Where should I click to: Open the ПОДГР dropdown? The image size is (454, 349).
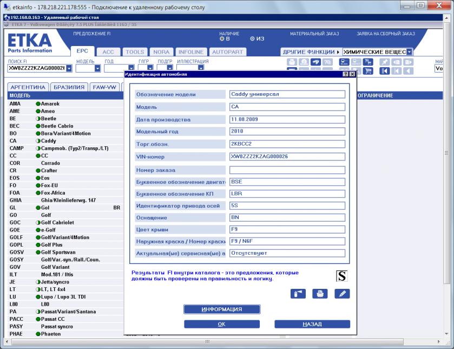click(x=170, y=68)
